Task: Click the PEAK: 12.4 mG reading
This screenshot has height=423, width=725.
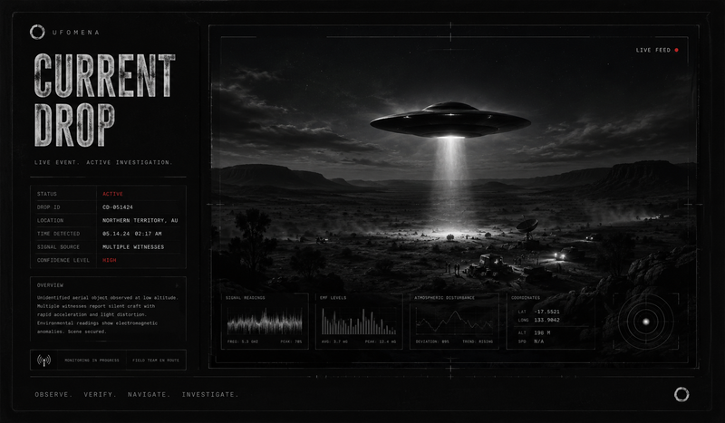Action: coord(381,341)
